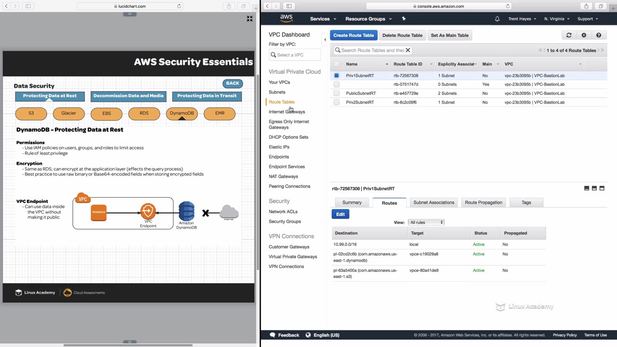Click the Feedback speech bubble icon

272,335
